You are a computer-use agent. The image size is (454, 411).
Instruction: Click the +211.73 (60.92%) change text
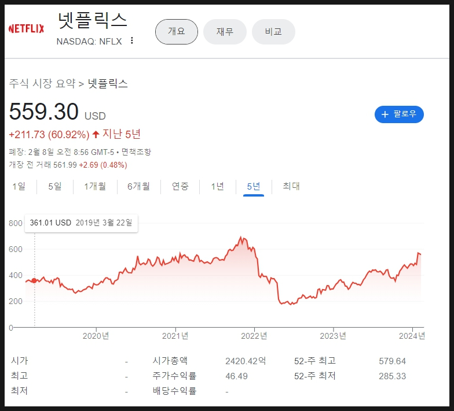coord(49,135)
